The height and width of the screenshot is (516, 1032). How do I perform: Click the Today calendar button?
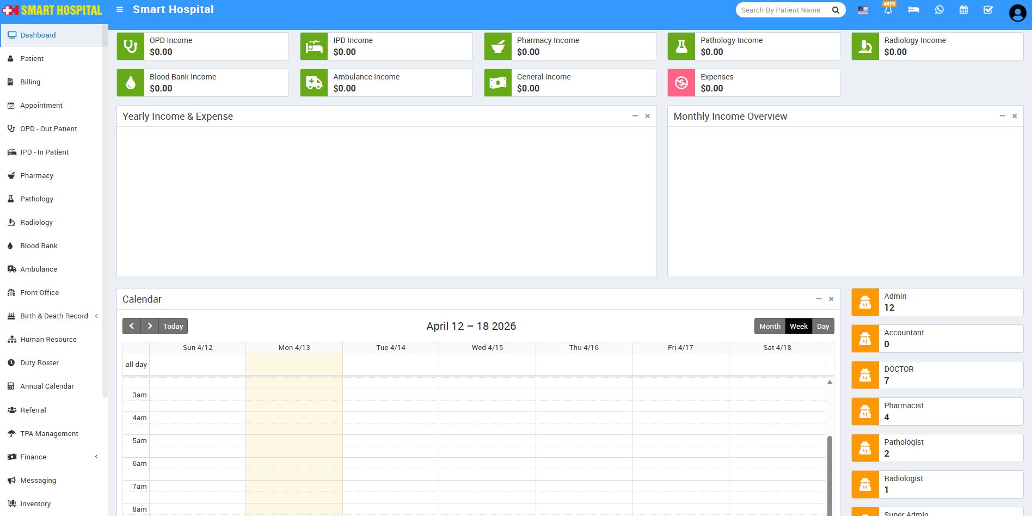click(173, 326)
